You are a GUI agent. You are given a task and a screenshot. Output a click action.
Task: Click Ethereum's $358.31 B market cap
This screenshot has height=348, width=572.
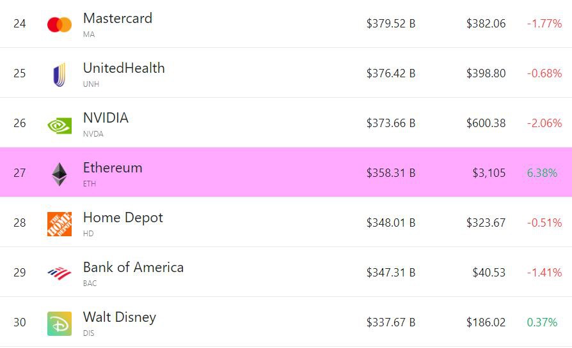point(391,173)
